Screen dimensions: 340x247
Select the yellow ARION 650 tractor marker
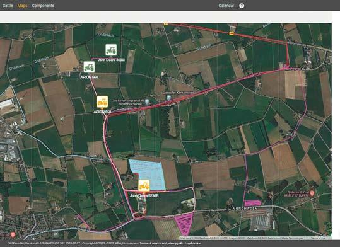click(x=102, y=101)
